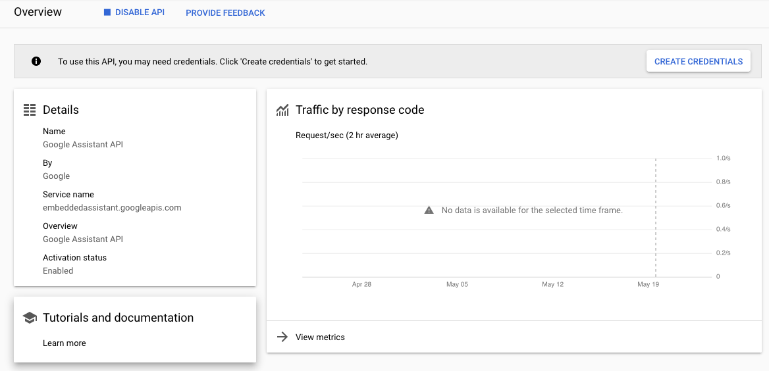This screenshot has height=371, width=769.
Task: Open Learn more under Tutorials and documentation
Action: pos(65,343)
